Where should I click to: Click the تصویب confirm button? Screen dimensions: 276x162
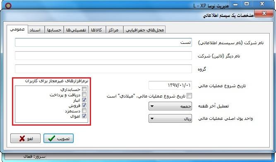[58, 138]
